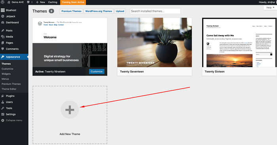
Task: Select the Twenty Sixteen theme thumbnail
Action: (x=239, y=43)
